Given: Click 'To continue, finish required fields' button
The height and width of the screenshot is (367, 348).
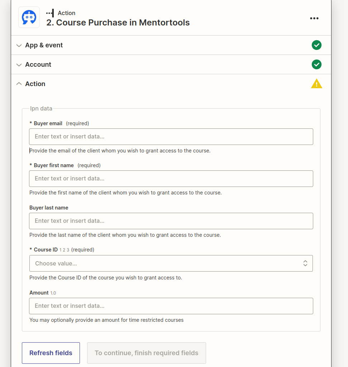Looking at the screenshot, I should tap(146, 353).
